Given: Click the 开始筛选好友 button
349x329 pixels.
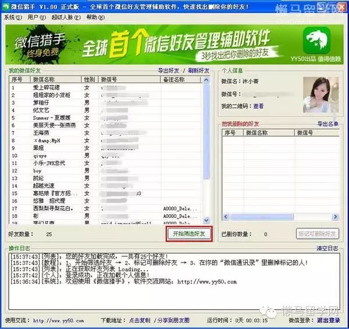Looking at the screenshot, I should [x=189, y=234].
